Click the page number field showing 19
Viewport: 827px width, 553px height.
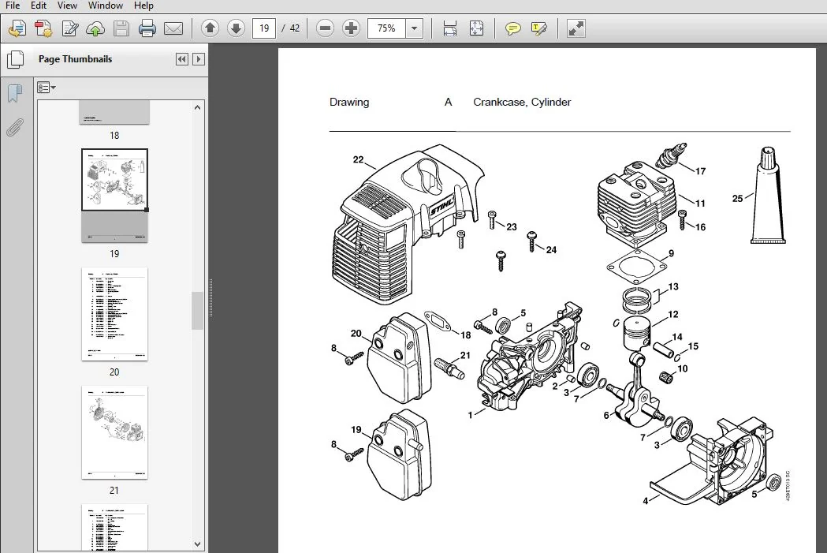[x=264, y=28]
